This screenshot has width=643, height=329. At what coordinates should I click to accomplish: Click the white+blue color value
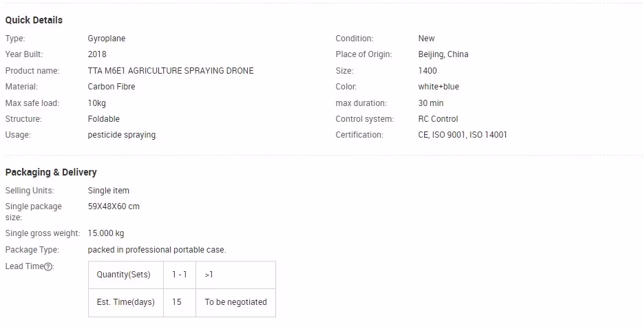tap(439, 87)
